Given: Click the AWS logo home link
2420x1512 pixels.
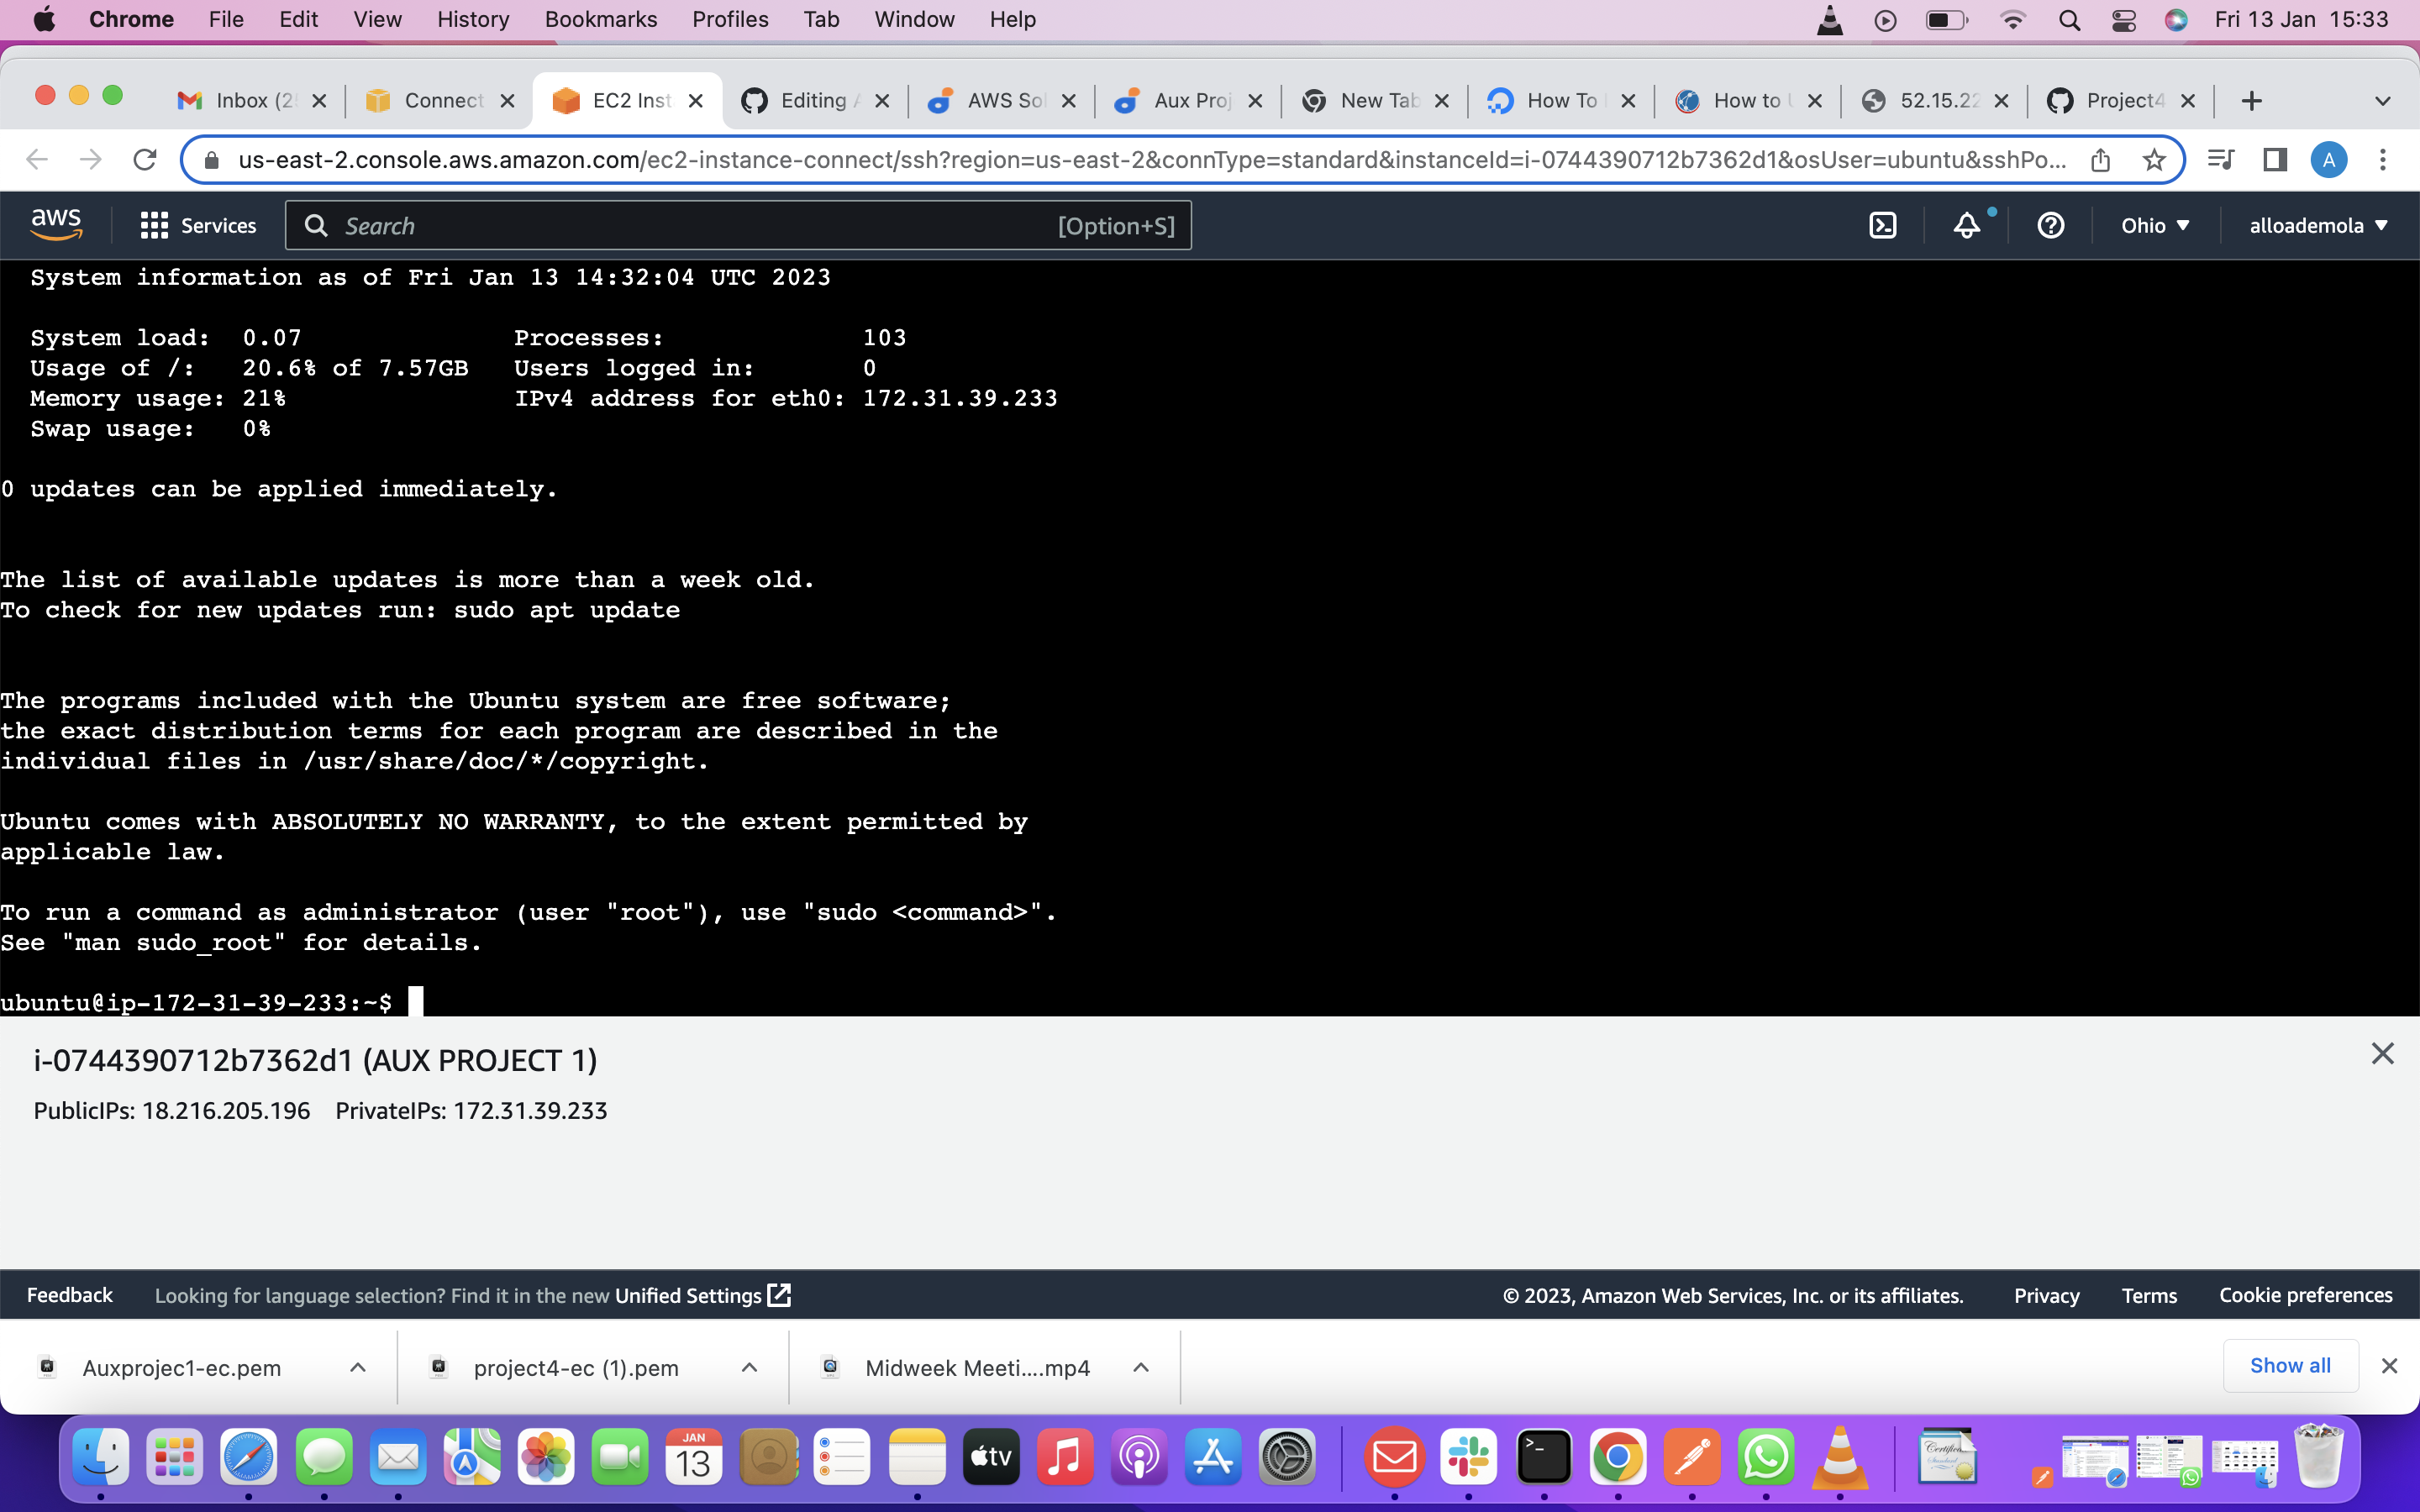Looking at the screenshot, I should (56, 225).
